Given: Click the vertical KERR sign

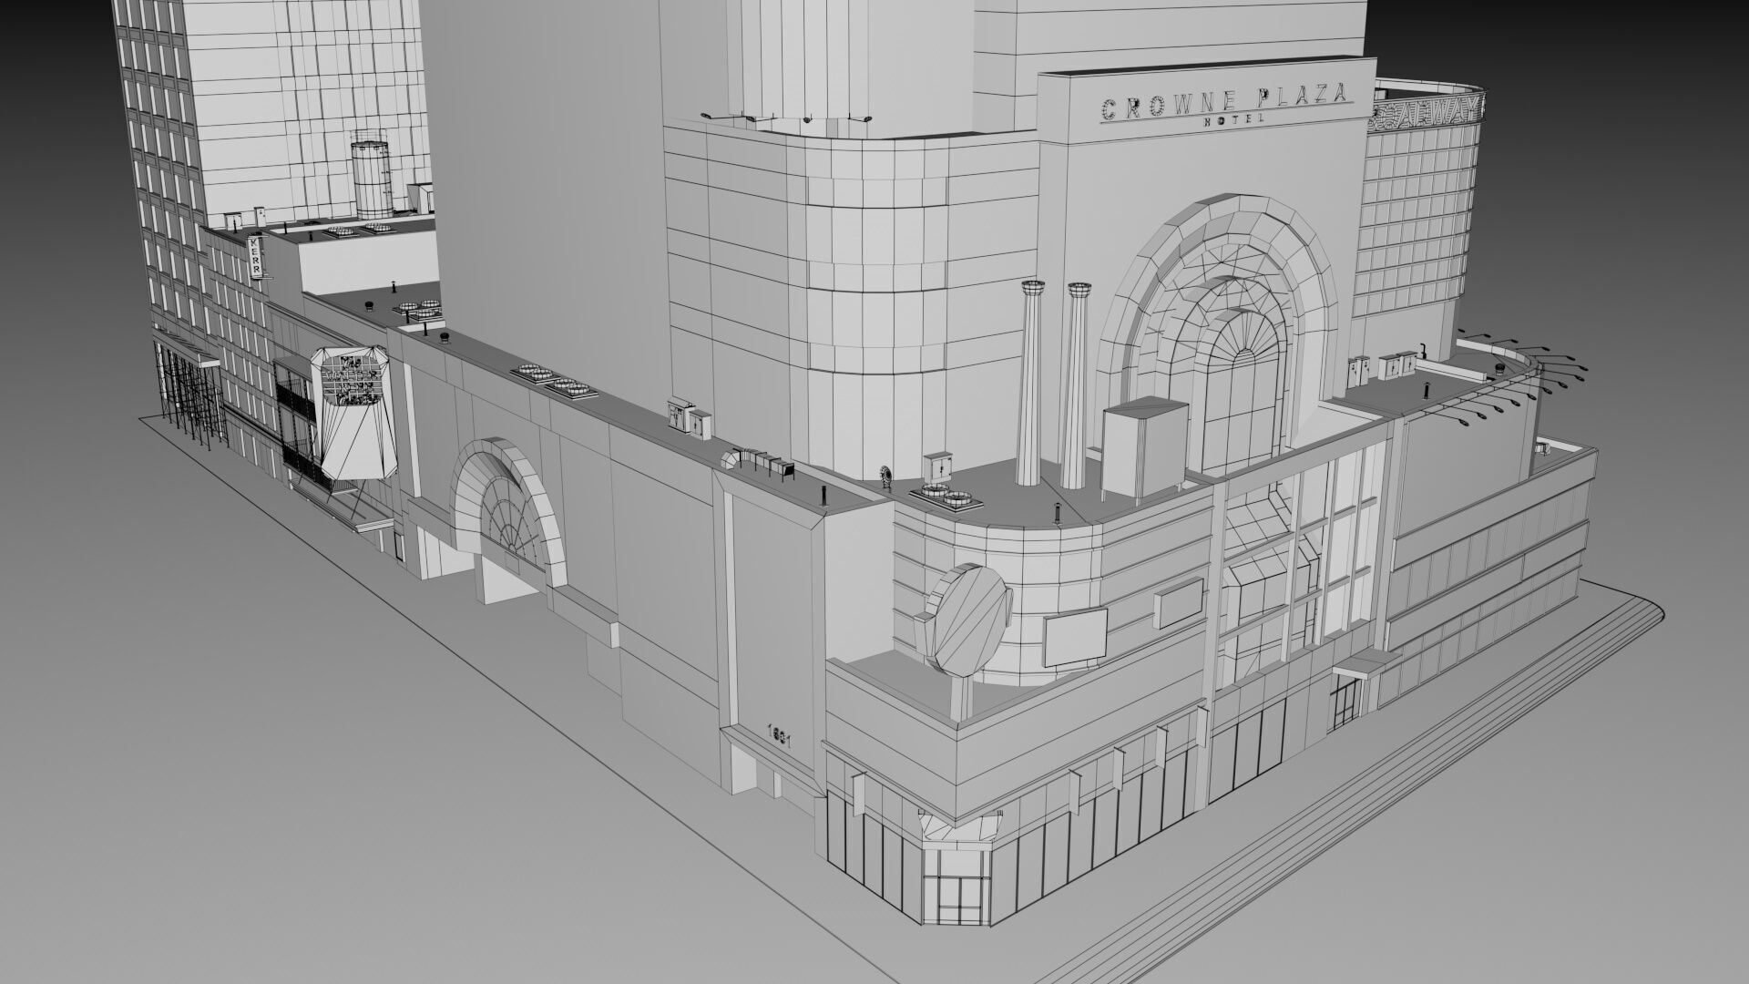Looking at the screenshot, I should (256, 258).
